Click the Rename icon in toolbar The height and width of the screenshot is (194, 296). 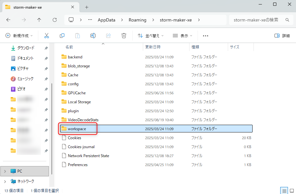pos(93,36)
